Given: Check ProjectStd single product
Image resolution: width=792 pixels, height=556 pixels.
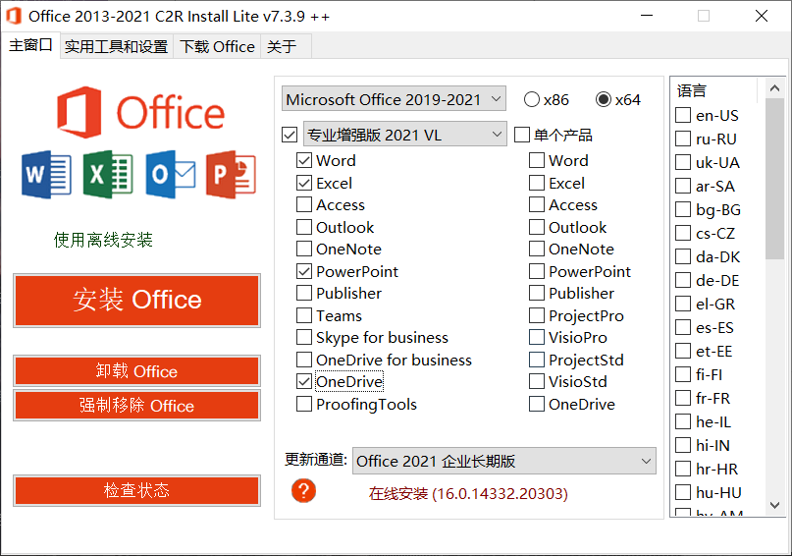Looking at the screenshot, I should pyautogui.click(x=537, y=360).
